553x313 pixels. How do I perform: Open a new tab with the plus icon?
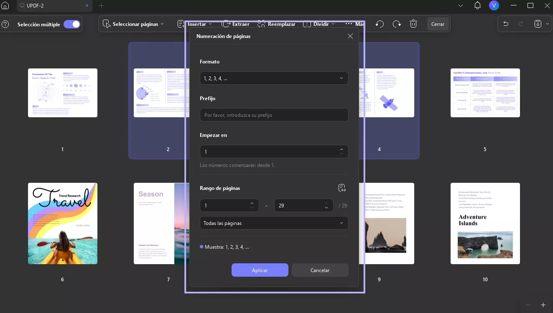pyautogui.click(x=101, y=6)
